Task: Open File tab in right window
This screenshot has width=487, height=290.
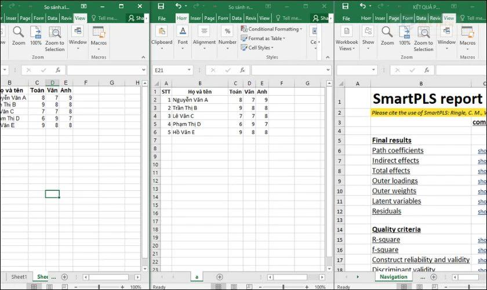Action: tap(346, 18)
